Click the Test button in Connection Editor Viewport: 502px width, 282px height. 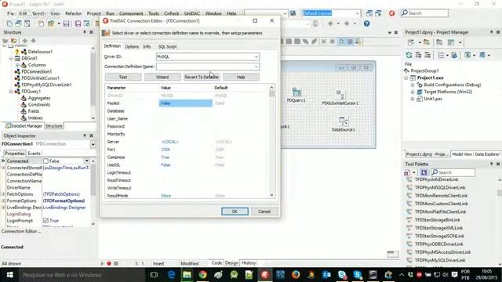[123, 77]
